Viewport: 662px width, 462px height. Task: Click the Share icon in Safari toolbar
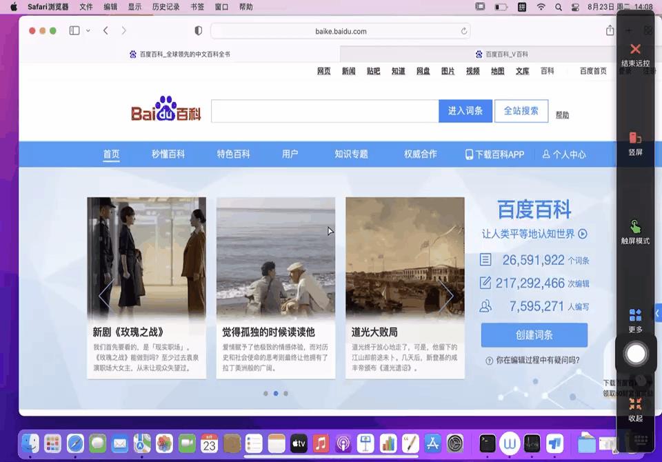click(x=610, y=30)
